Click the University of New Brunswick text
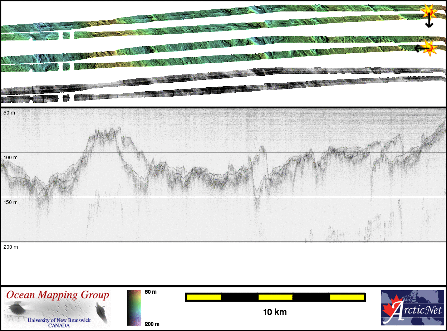Image resolution: width=447 pixels, height=331 pixels. coord(59,320)
